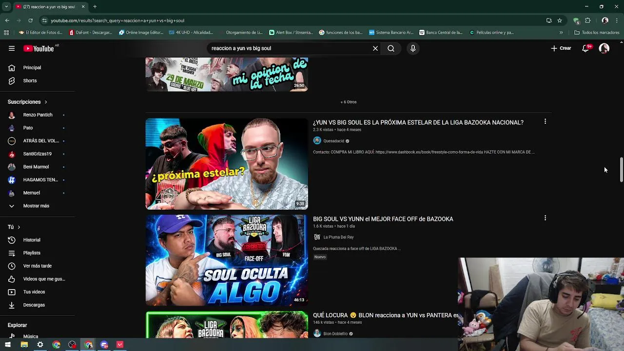
Task: Switch to OBS Studio in the taskbar
Action: click(72, 345)
